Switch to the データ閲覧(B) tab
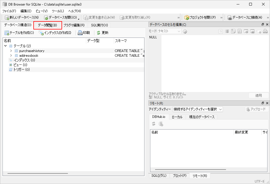 pos(48,25)
